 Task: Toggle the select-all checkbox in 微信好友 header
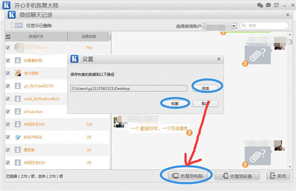tap(8, 37)
